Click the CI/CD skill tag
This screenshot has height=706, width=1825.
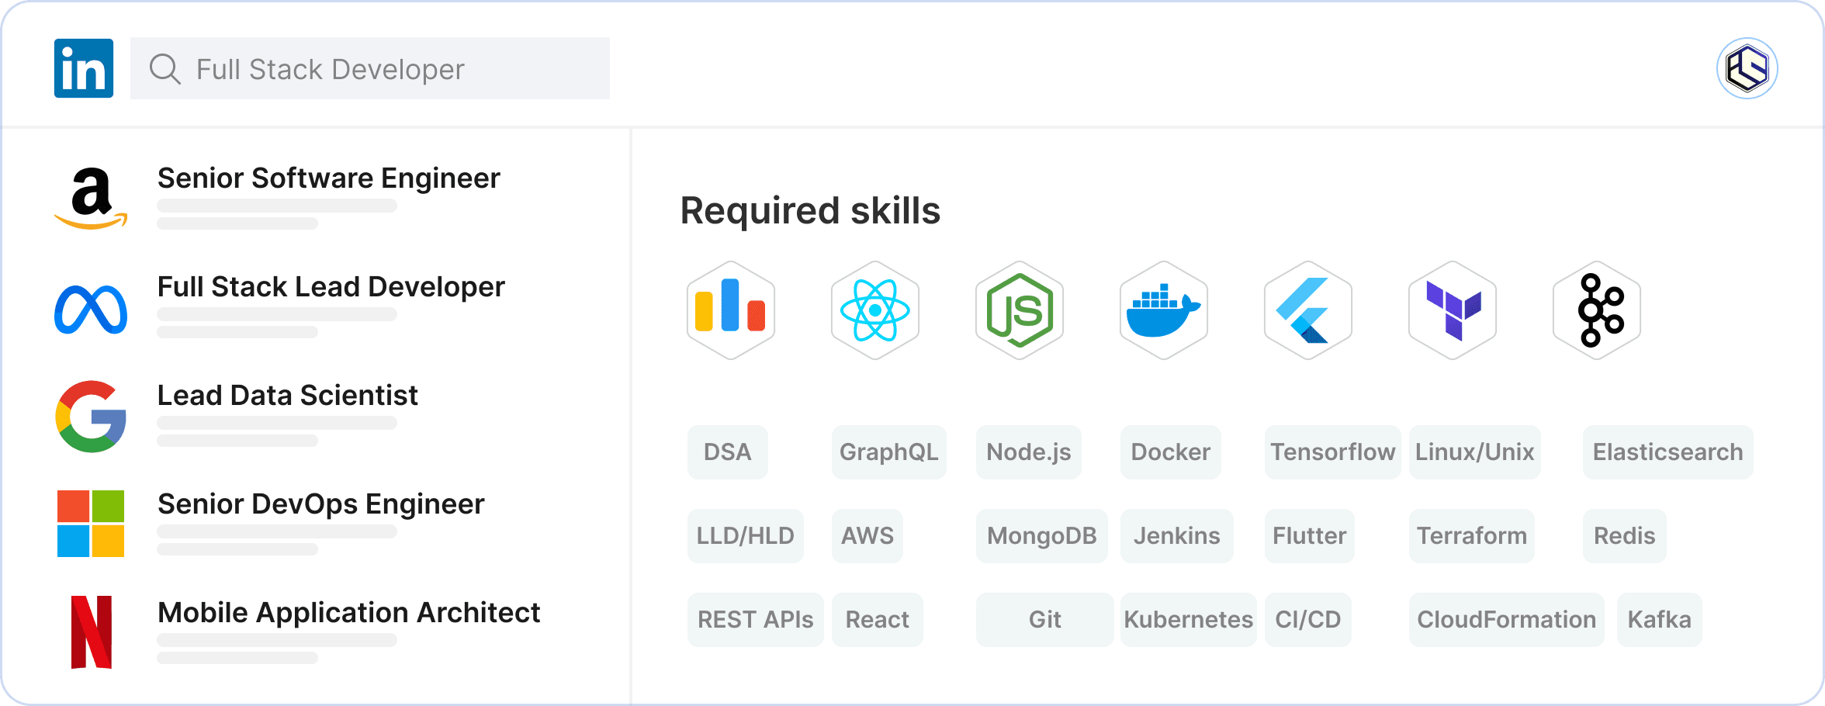click(x=1308, y=620)
